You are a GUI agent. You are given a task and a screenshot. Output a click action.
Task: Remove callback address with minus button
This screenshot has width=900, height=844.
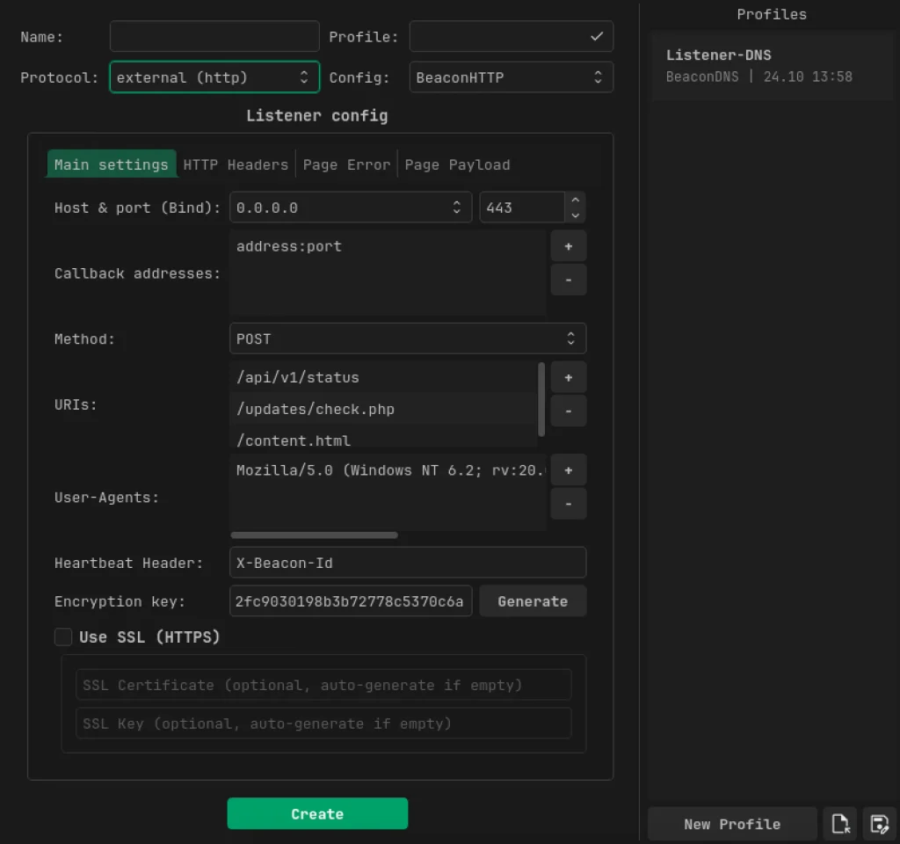569,280
